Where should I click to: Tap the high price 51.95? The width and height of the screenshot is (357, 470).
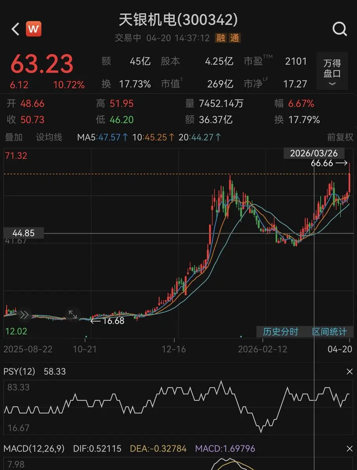pos(121,104)
